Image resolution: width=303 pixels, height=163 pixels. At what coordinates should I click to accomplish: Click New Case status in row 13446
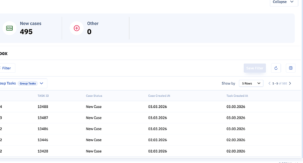[x=94, y=140]
